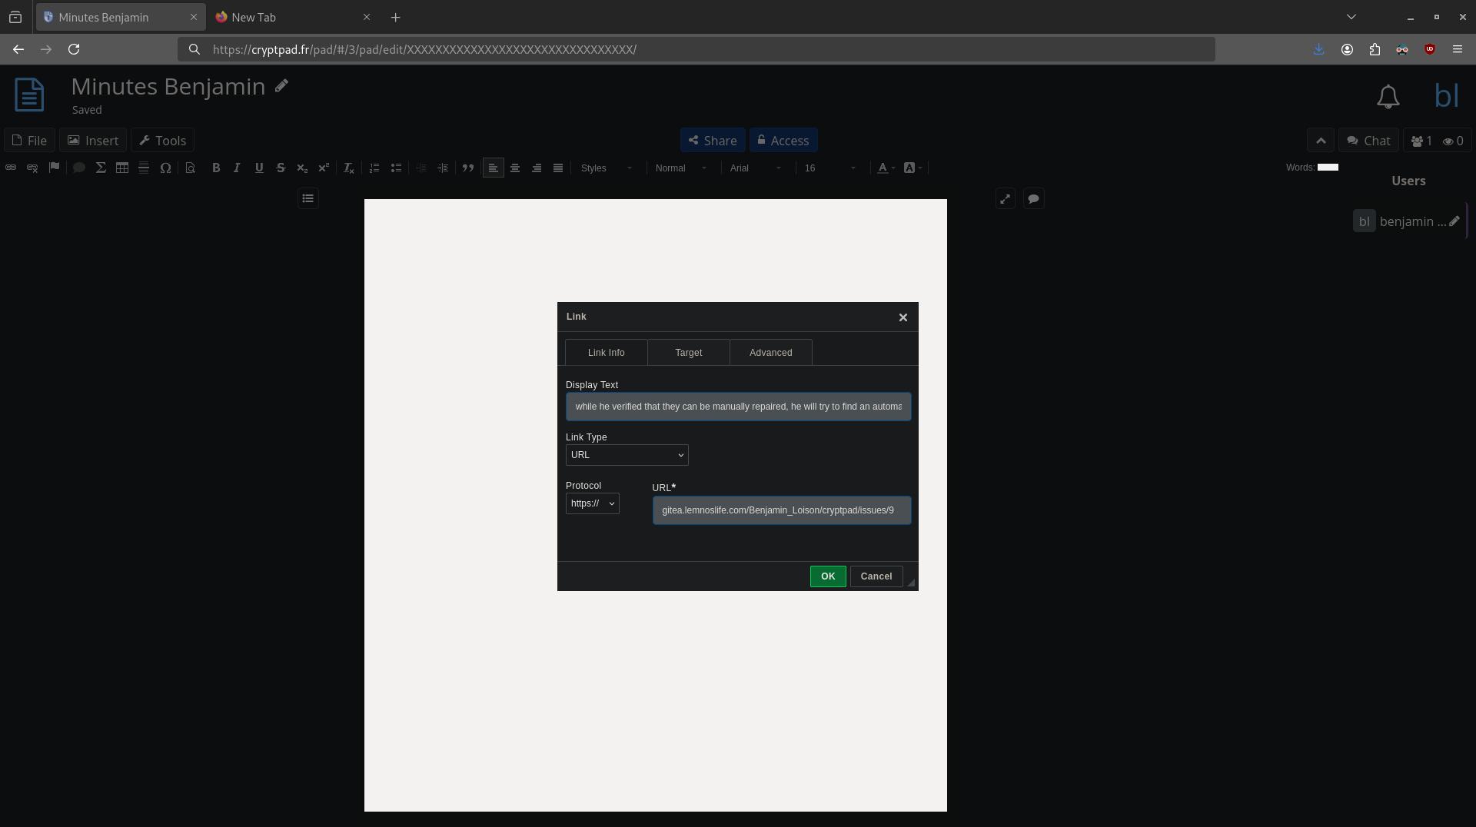Click Cancel in the Link dialog

click(876, 576)
